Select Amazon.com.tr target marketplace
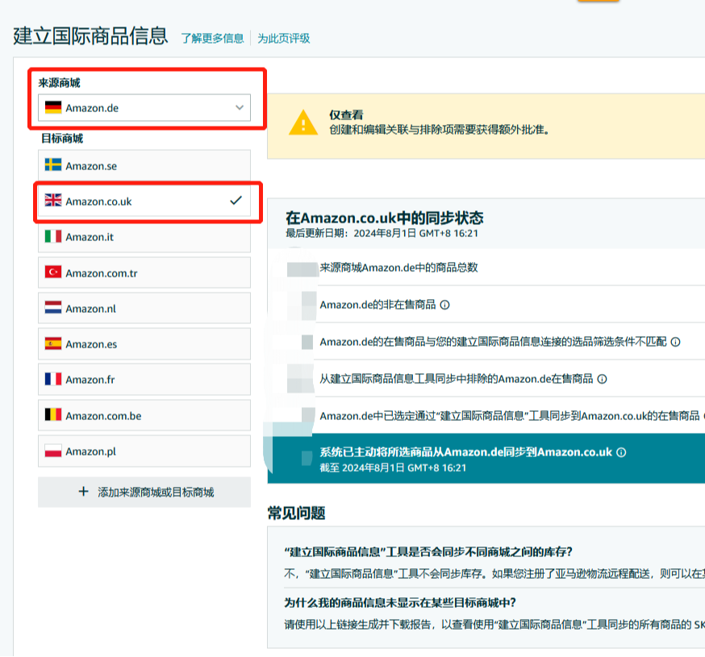 click(x=144, y=272)
